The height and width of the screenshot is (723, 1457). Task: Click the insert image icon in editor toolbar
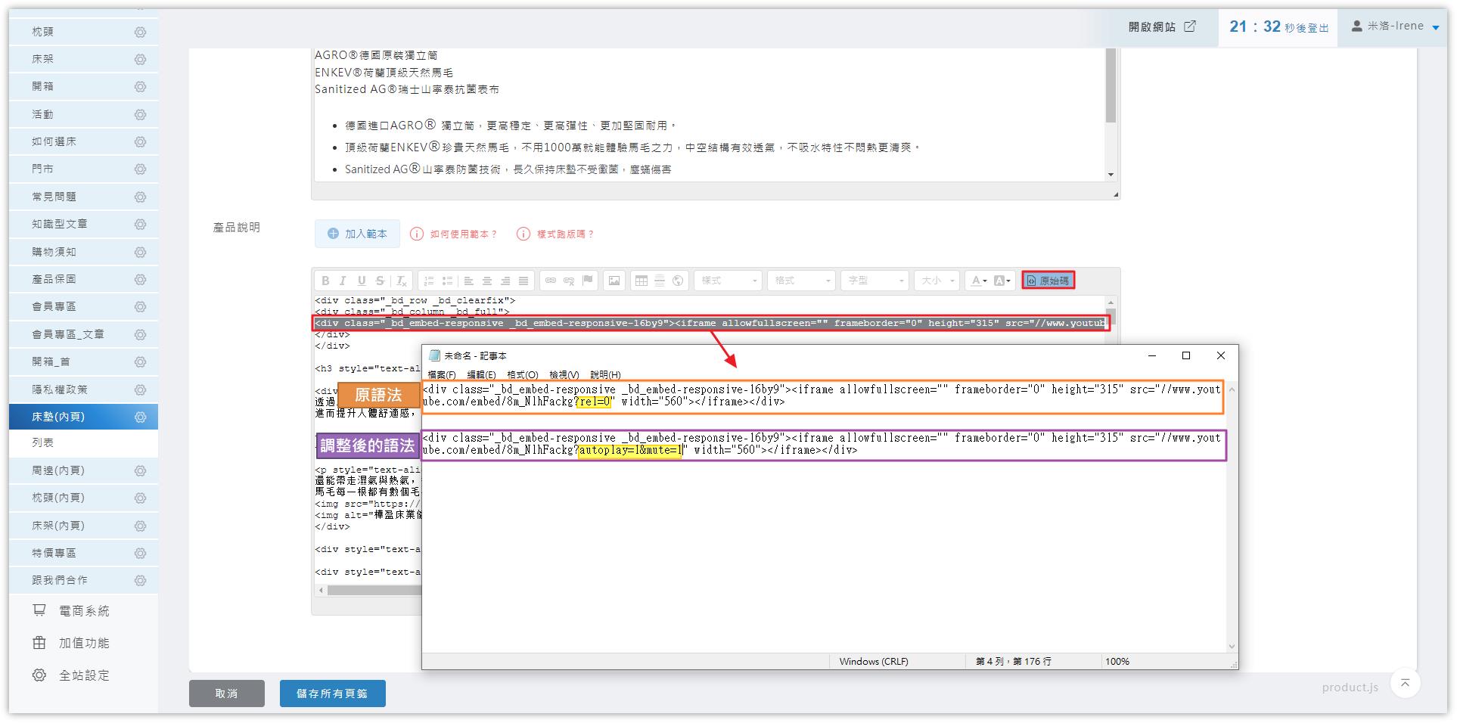(x=614, y=281)
